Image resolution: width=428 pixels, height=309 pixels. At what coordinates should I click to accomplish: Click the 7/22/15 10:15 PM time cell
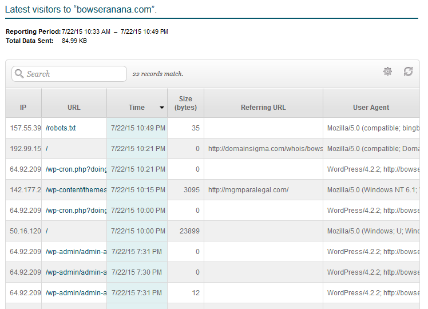(137, 190)
